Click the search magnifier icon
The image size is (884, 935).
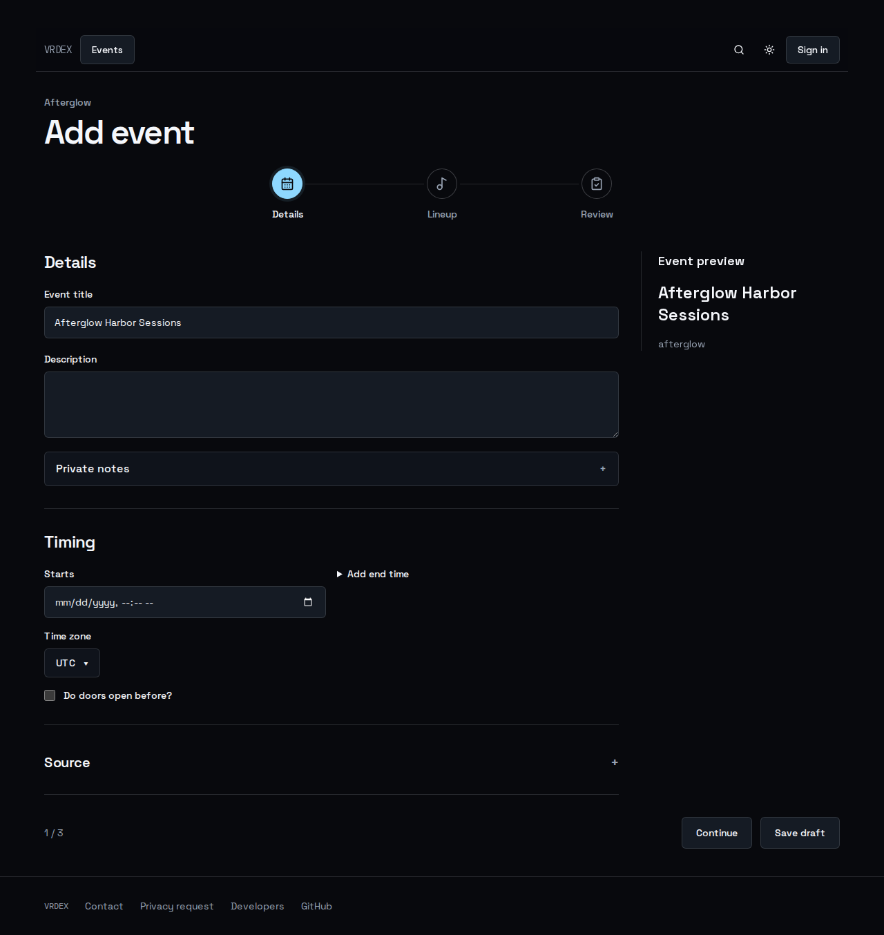click(739, 50)
